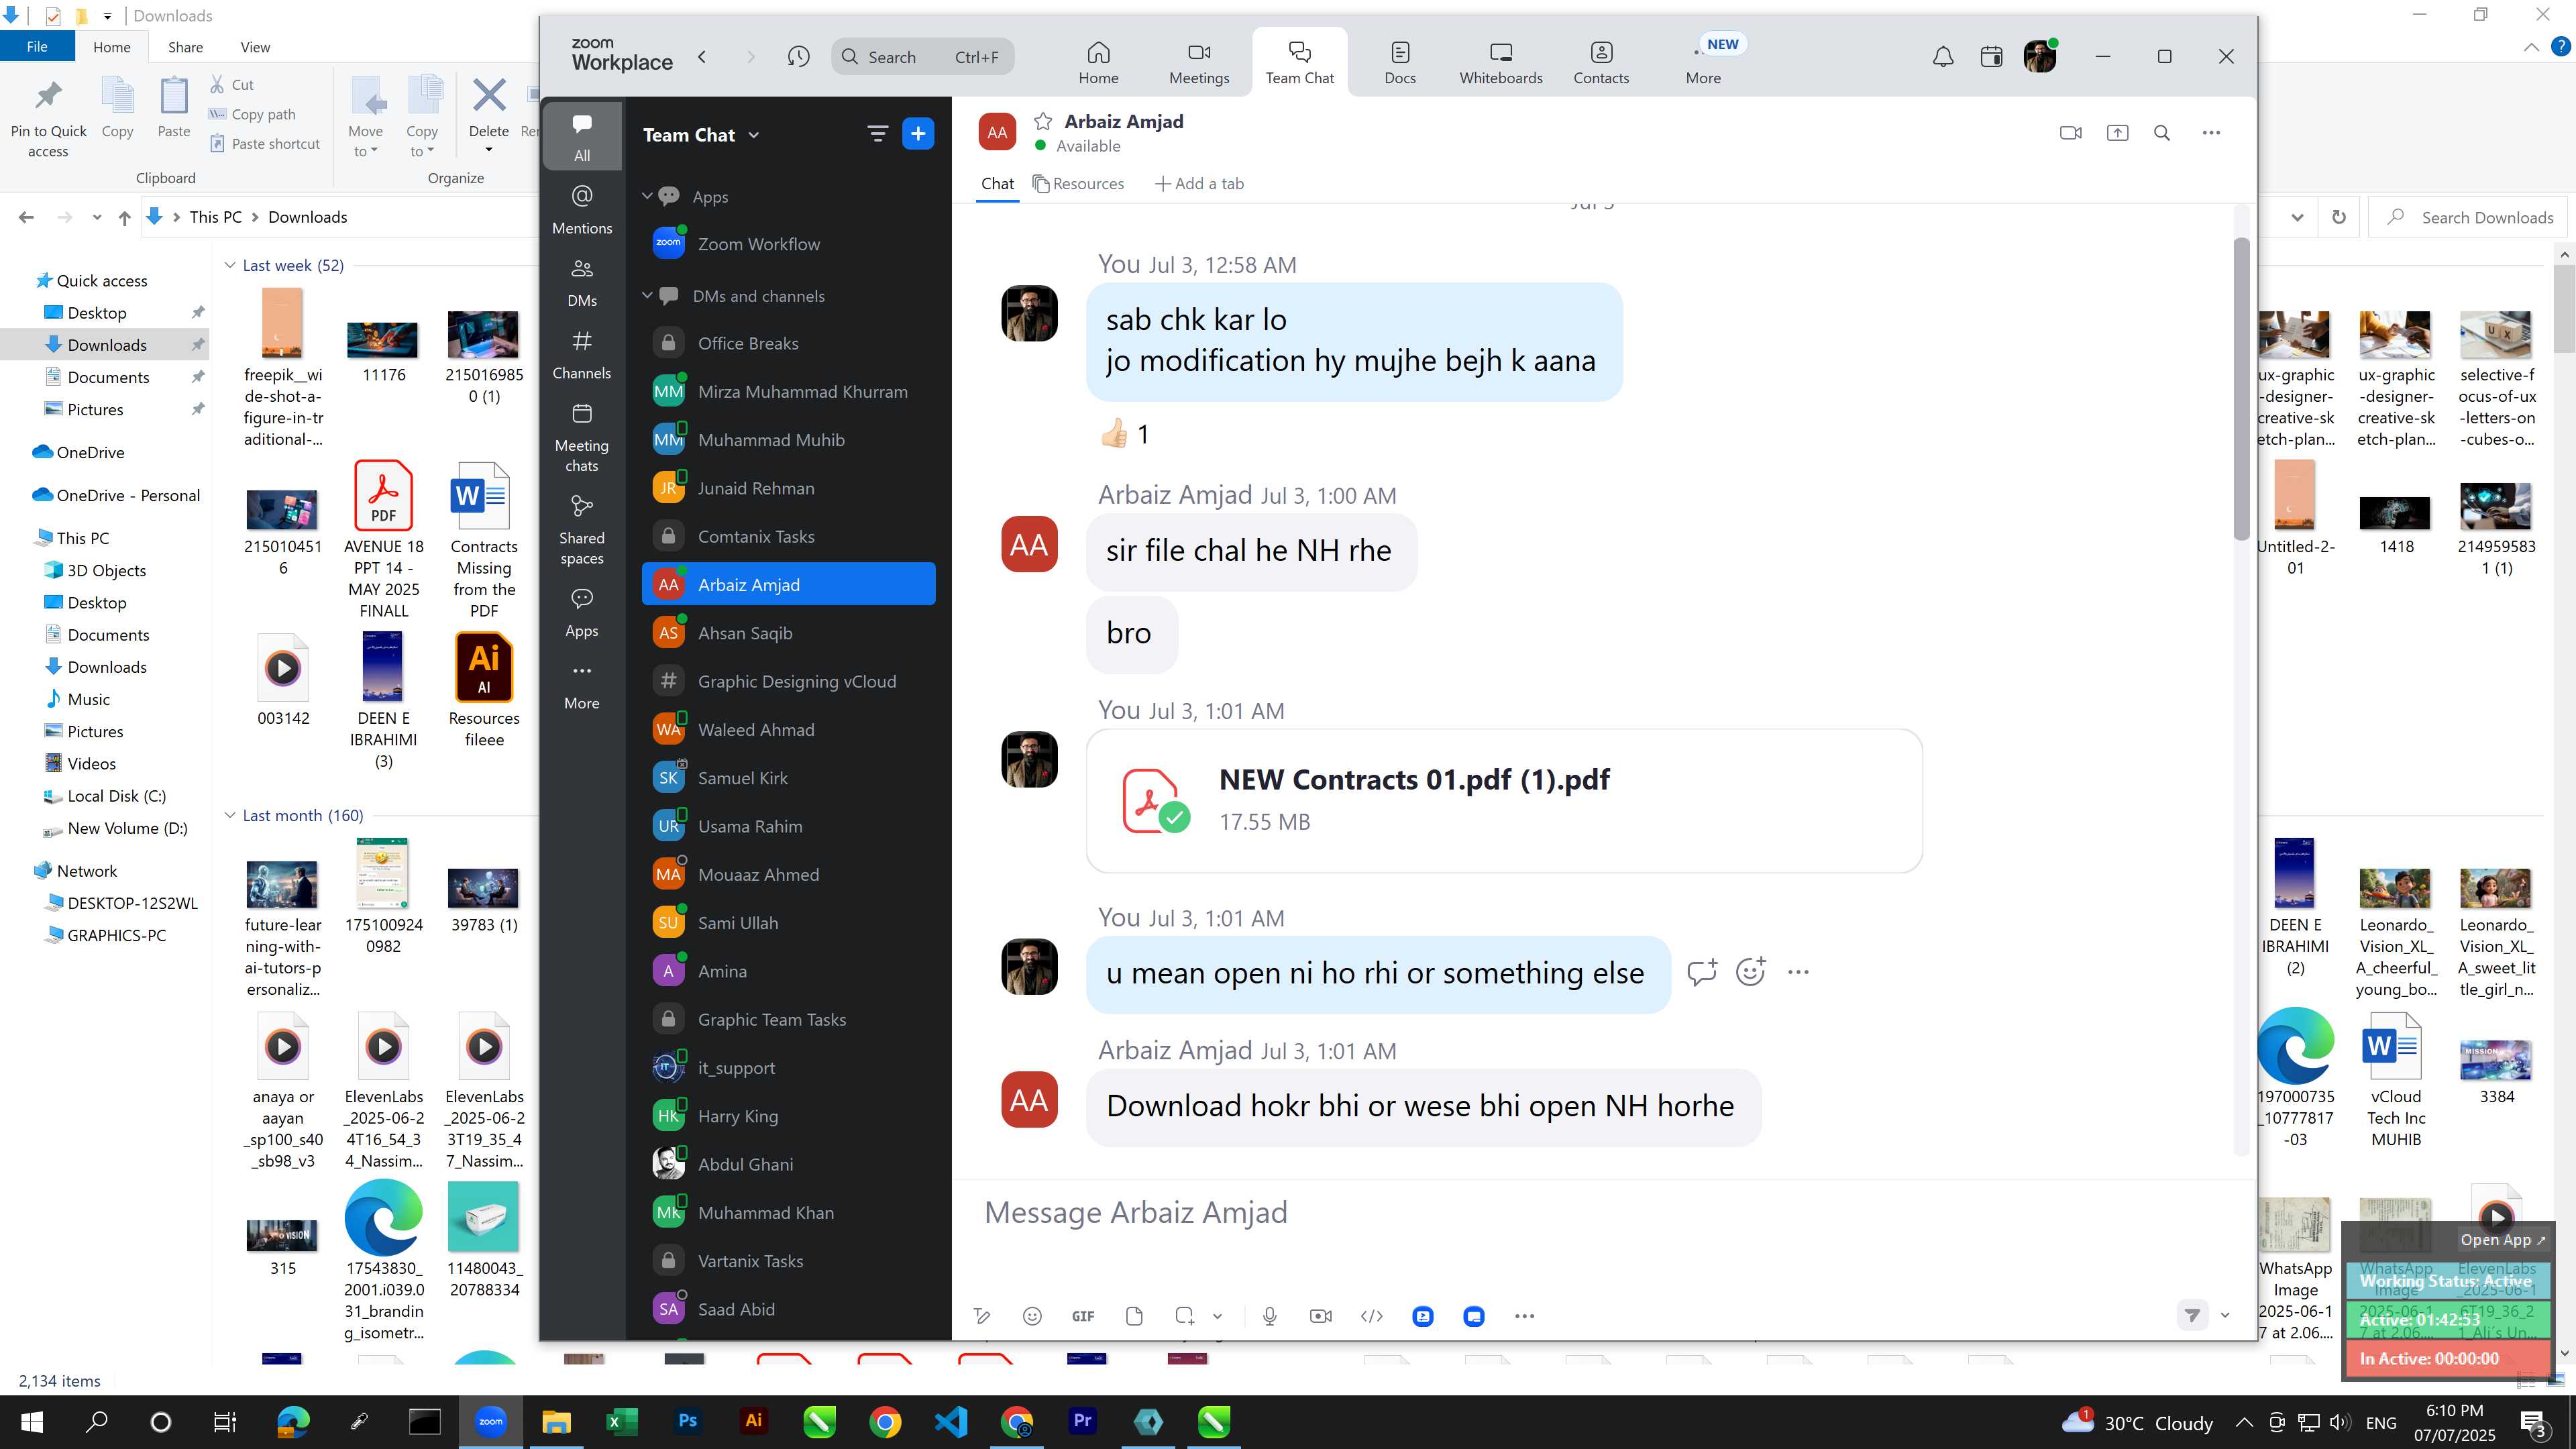Open the Apps sidebar item
2576x1449 pixels.
click(582, 612)
